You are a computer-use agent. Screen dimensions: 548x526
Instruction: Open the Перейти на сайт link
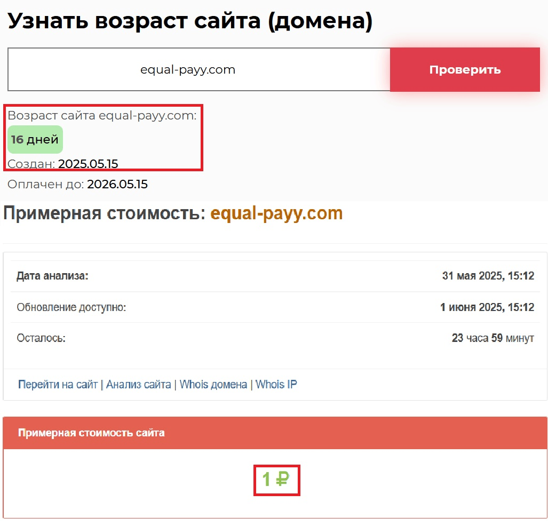tap(58, 385)
